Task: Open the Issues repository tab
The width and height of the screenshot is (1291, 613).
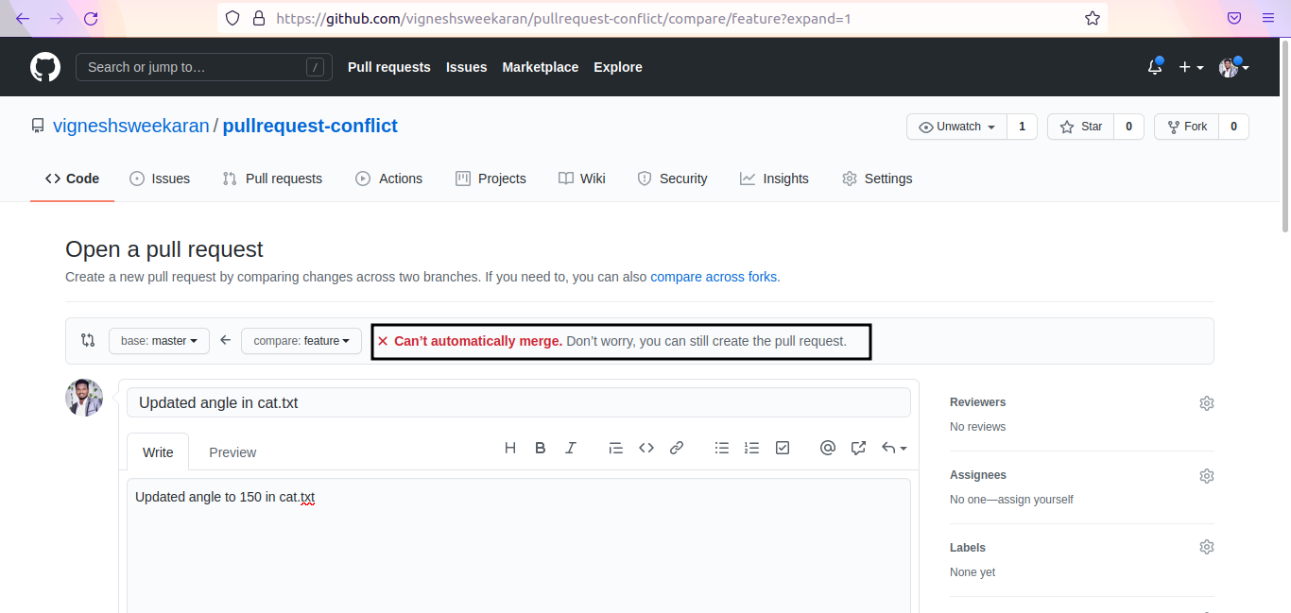Action: (x=160, y=179)
